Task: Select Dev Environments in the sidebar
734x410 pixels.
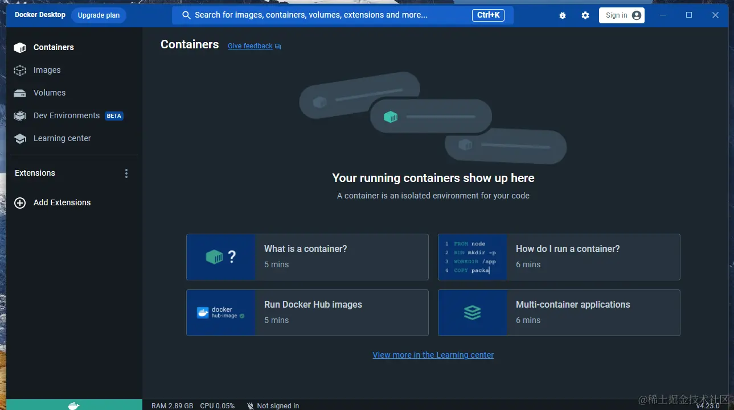Action: pos(67,115)
